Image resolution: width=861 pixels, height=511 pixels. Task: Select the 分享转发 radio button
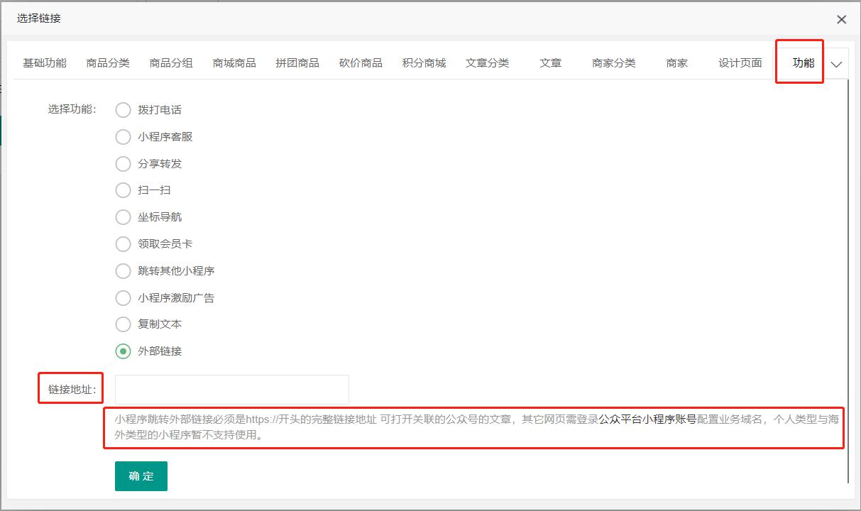point(124,164)
